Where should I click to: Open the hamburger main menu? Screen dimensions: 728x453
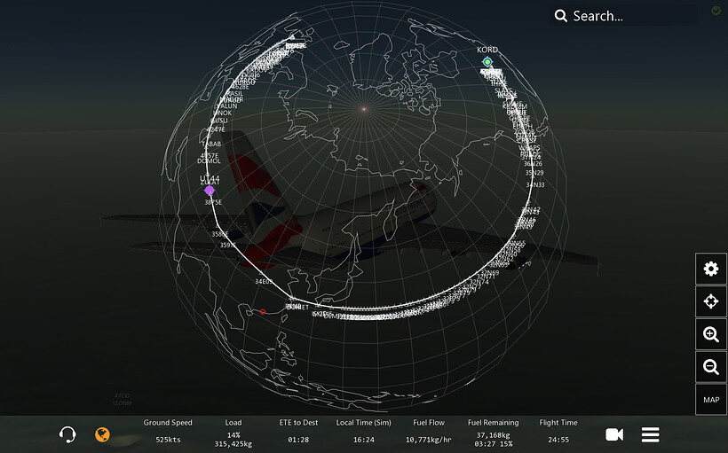pos(650,434)
